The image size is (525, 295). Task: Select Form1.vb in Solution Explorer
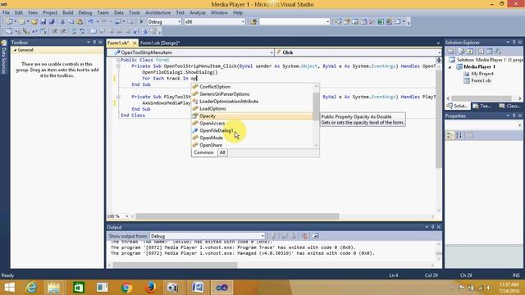[481, 80]
